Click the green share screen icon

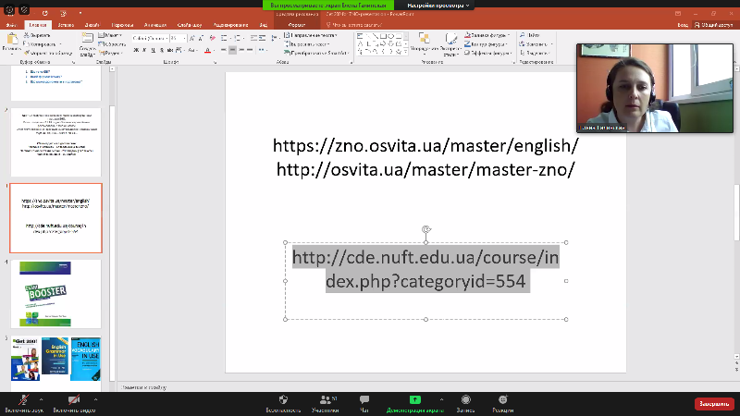[415, 399]
